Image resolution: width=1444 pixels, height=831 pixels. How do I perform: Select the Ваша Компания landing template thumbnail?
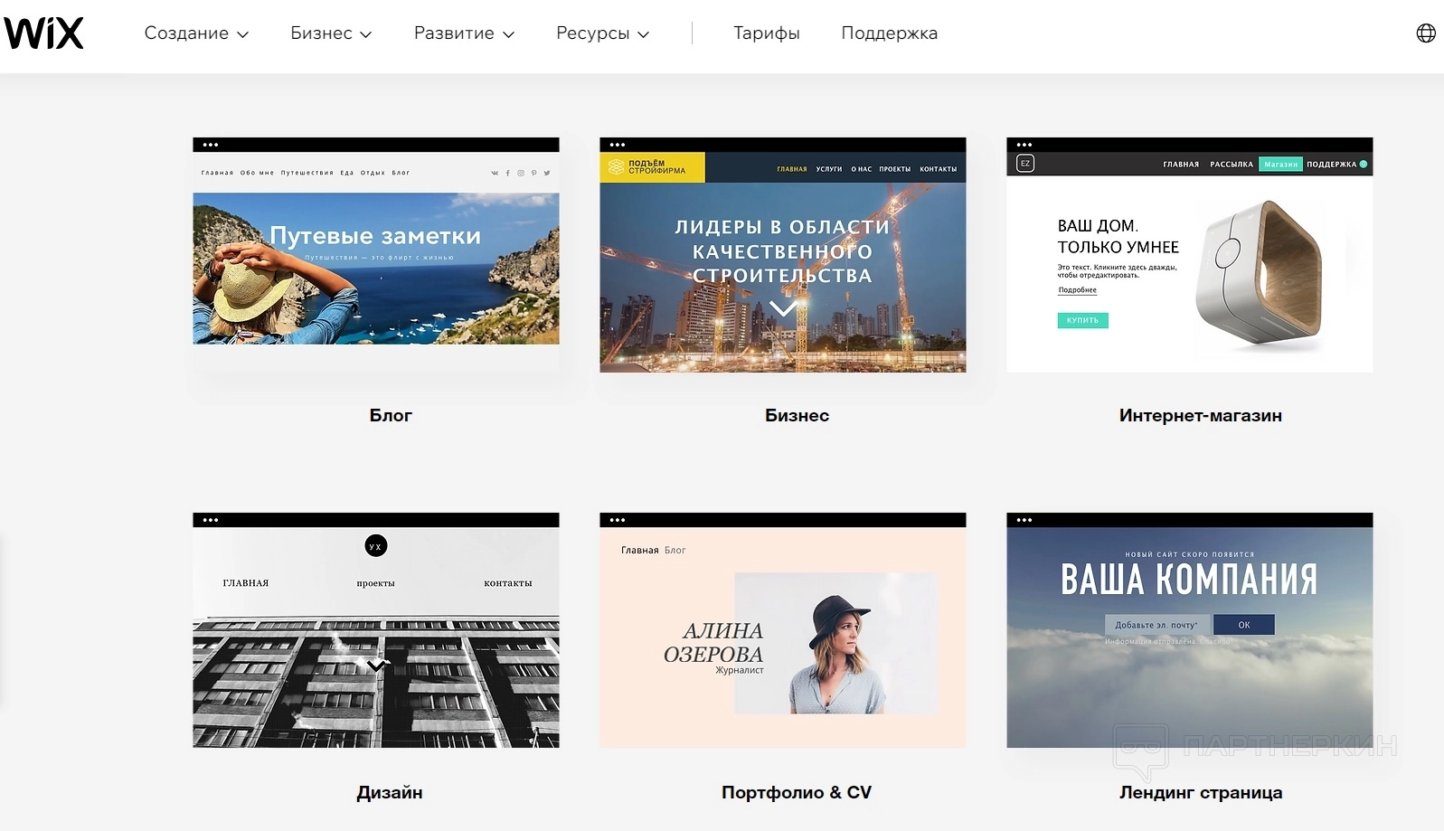1190,630
